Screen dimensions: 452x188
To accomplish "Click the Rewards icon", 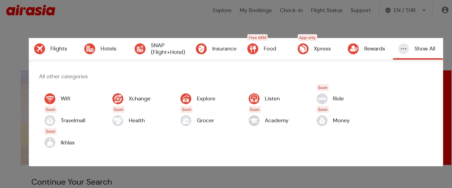I will [353, 49].
